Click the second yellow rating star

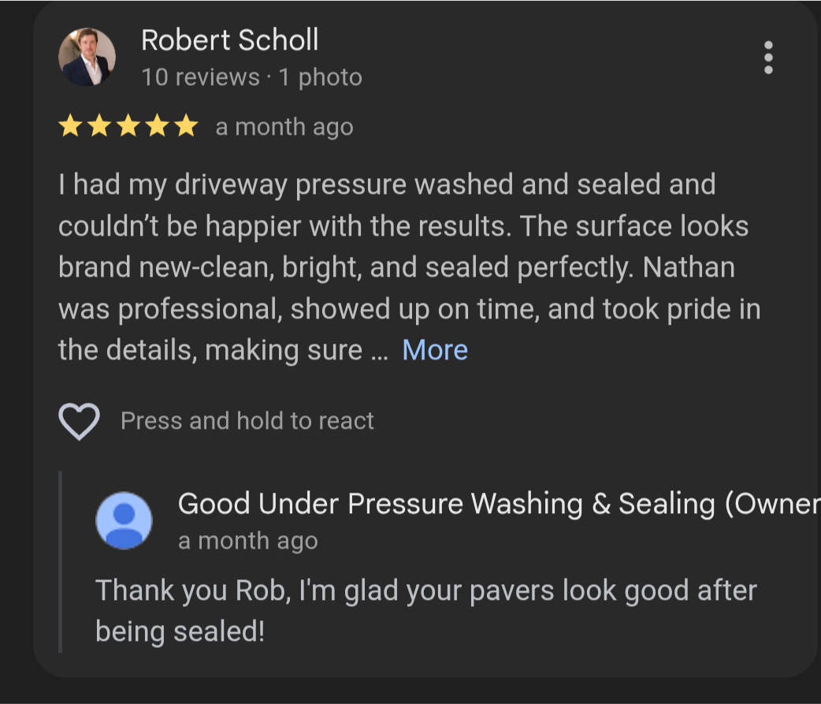point(99,126)
